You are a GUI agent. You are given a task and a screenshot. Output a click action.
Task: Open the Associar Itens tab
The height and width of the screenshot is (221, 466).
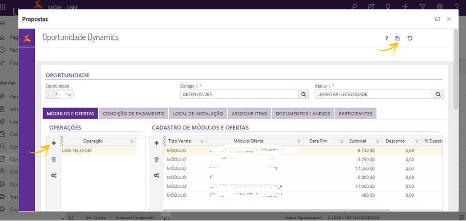click(249, 114)
